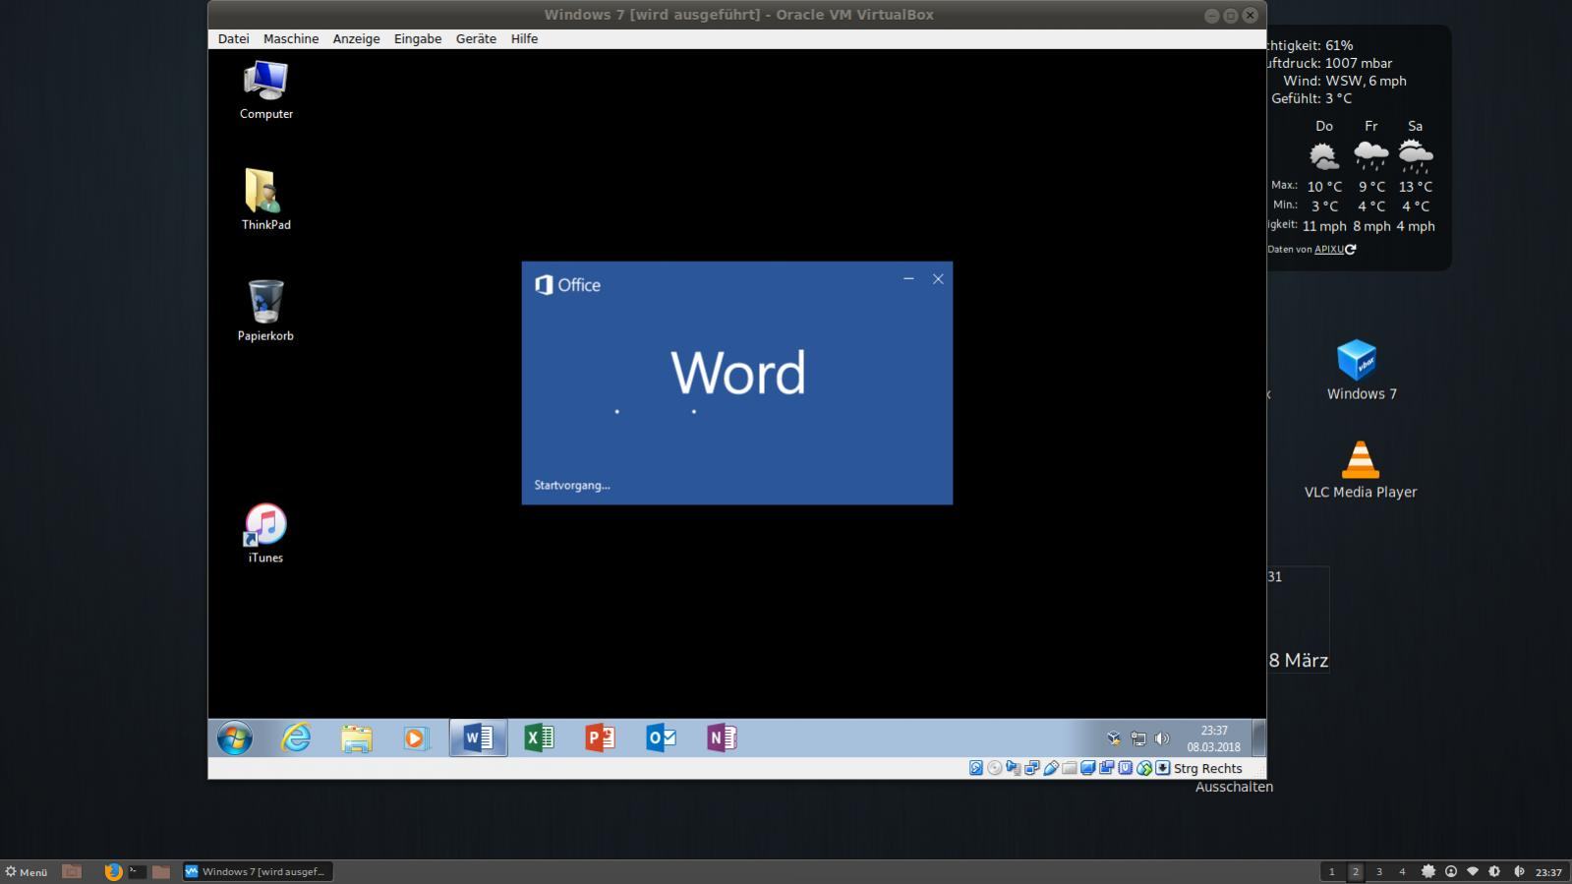The image size is (1572, 884).
Task: Select the Papierkorb recycle bin icon
Action: point(265,311)
